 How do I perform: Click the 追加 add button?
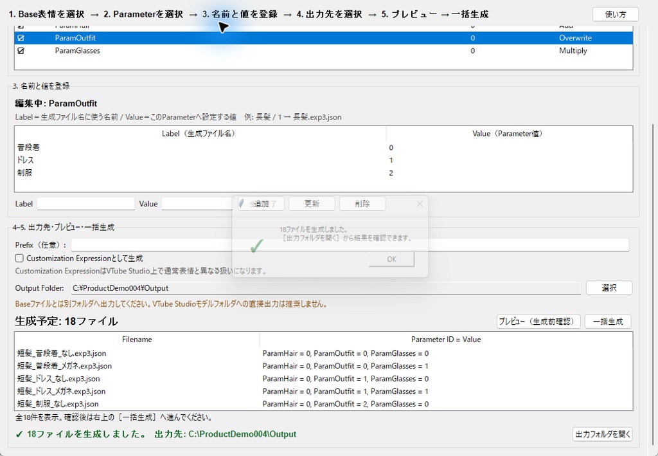[261, 204]
